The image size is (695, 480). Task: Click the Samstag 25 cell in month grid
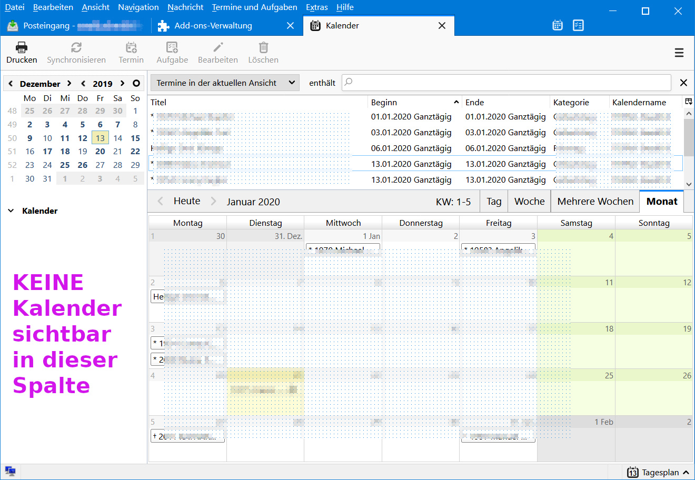click(576, 392)
